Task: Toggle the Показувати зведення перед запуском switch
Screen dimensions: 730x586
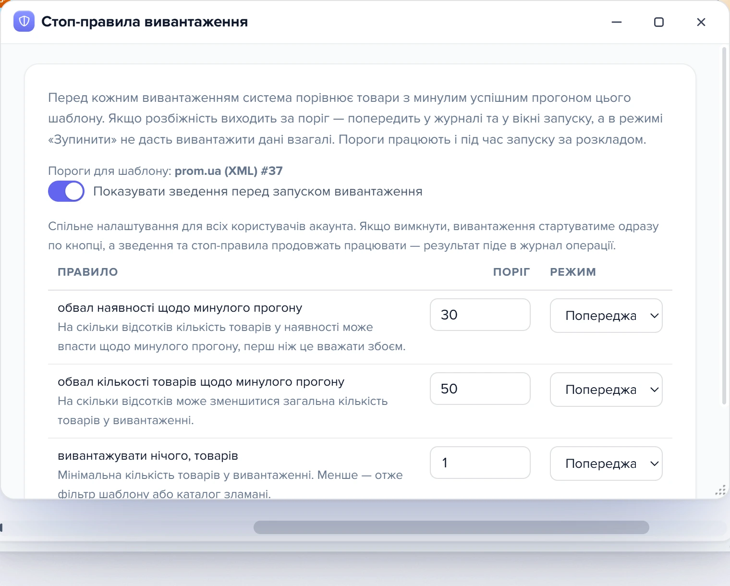Action: [66, 191]
